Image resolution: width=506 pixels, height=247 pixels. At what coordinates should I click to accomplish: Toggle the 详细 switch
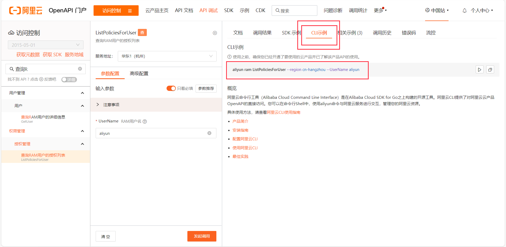point(69,80)
